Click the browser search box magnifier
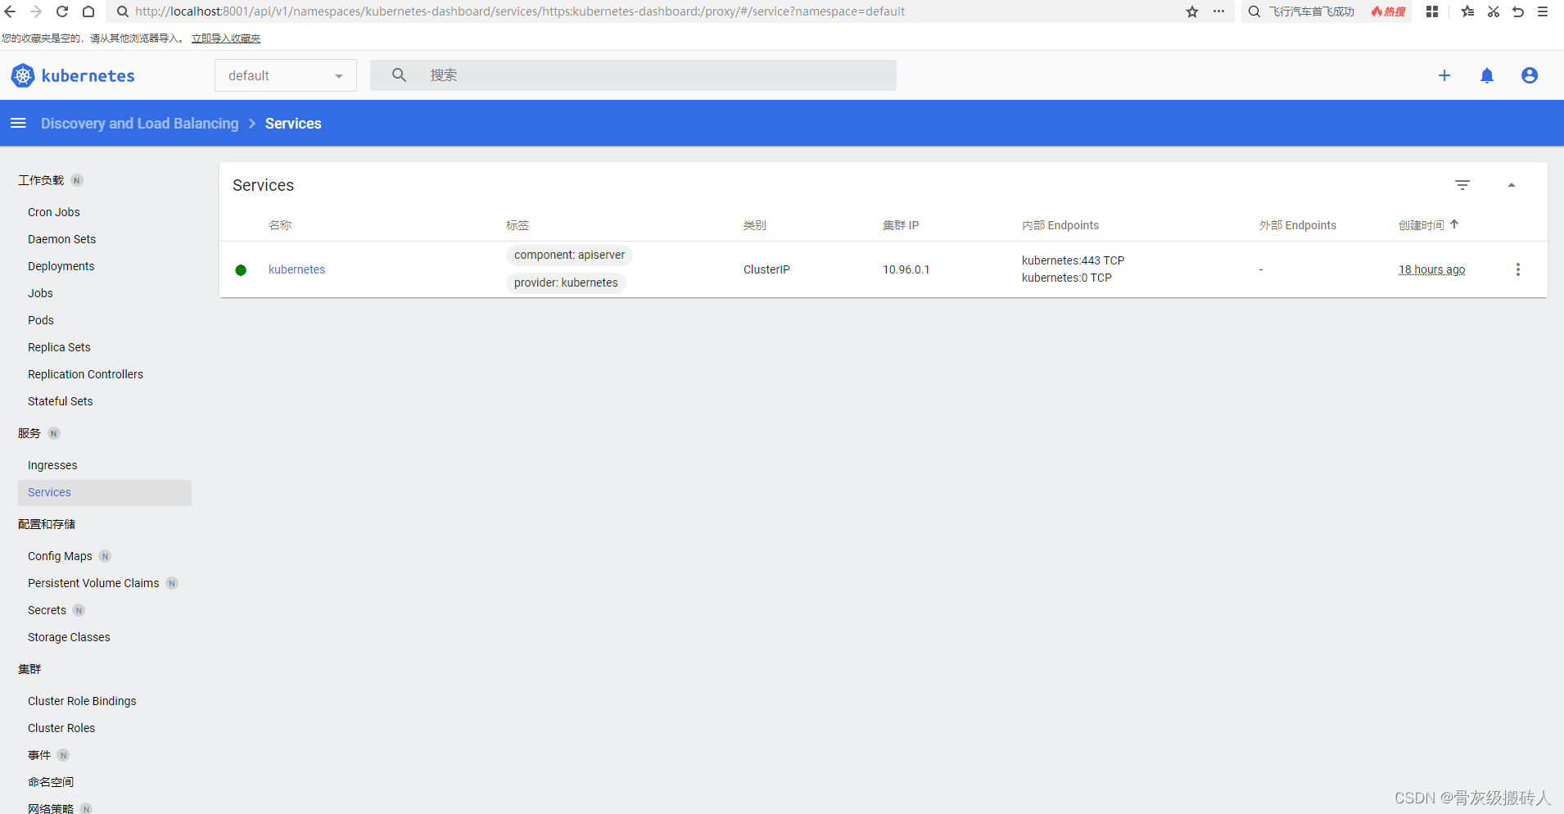Viewport: 1564px width, 814px height. pos(1254,11)
